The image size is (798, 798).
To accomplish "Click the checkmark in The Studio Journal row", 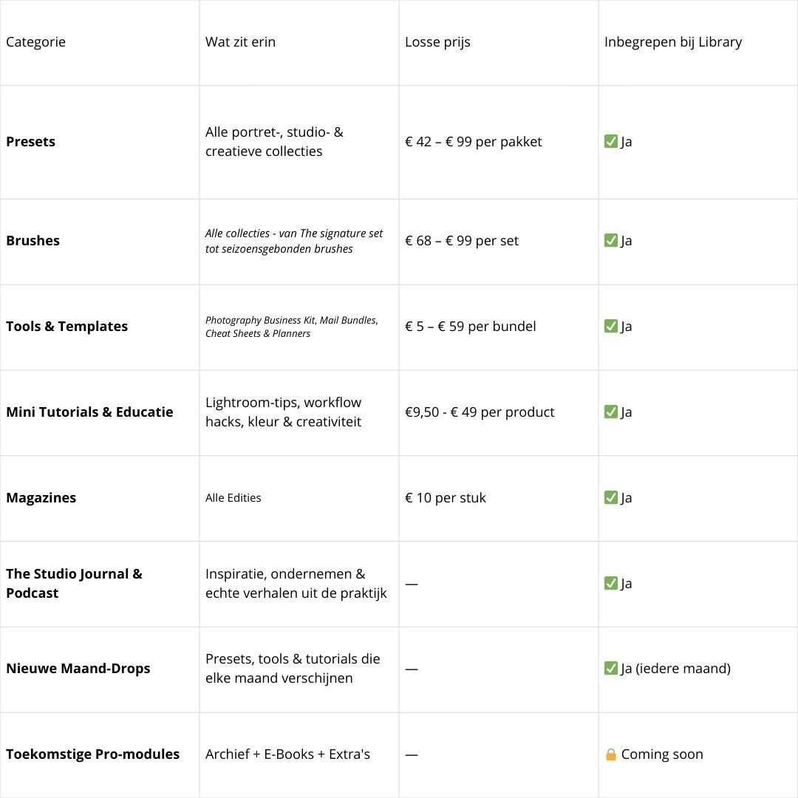I will click(x=611, y=583).
